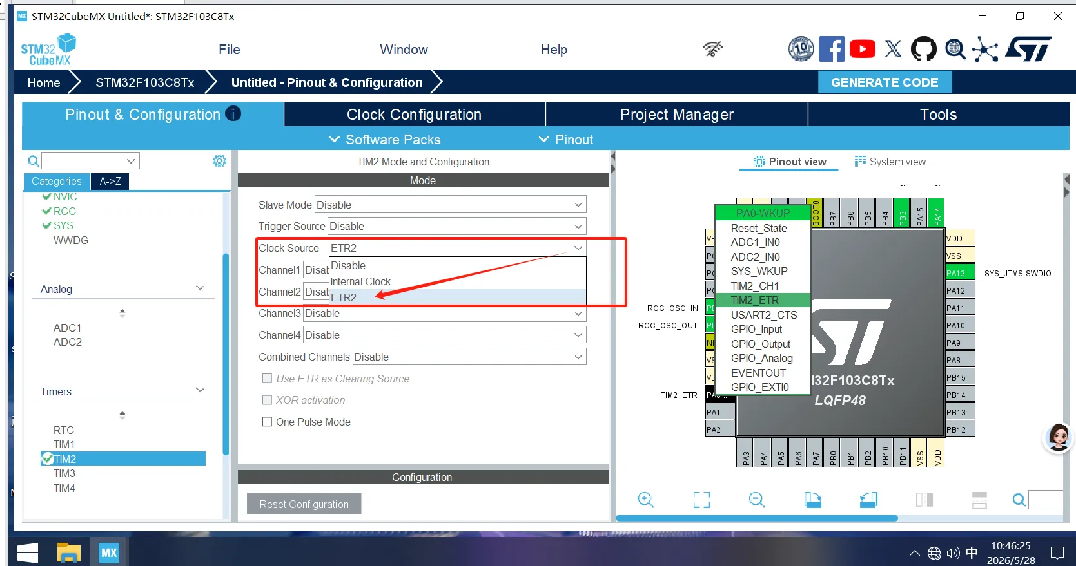The height and width of the screenshot is (566, 1076).
Task: Click the ST logo icon
Action: point(1028,49)
